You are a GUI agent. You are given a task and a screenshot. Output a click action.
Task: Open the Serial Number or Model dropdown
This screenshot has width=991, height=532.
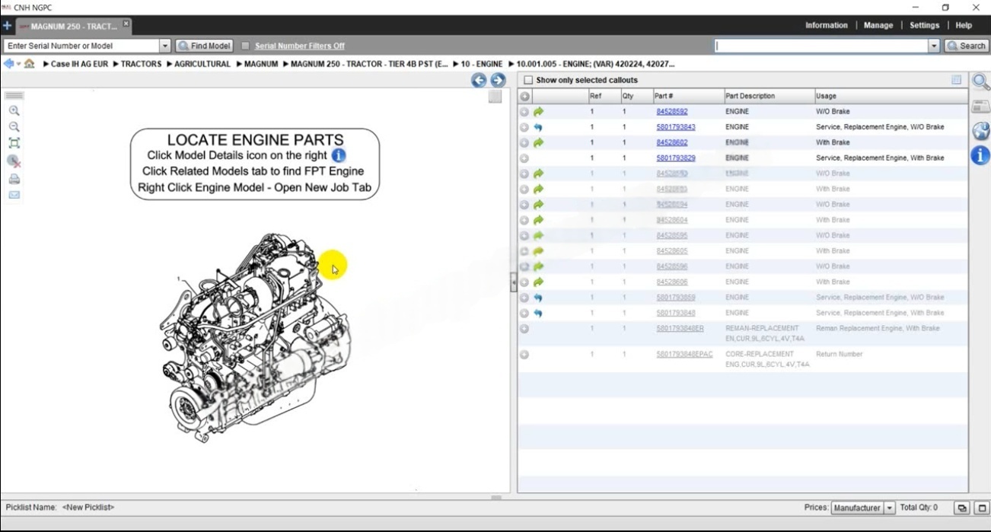click(x=165, y=46)
